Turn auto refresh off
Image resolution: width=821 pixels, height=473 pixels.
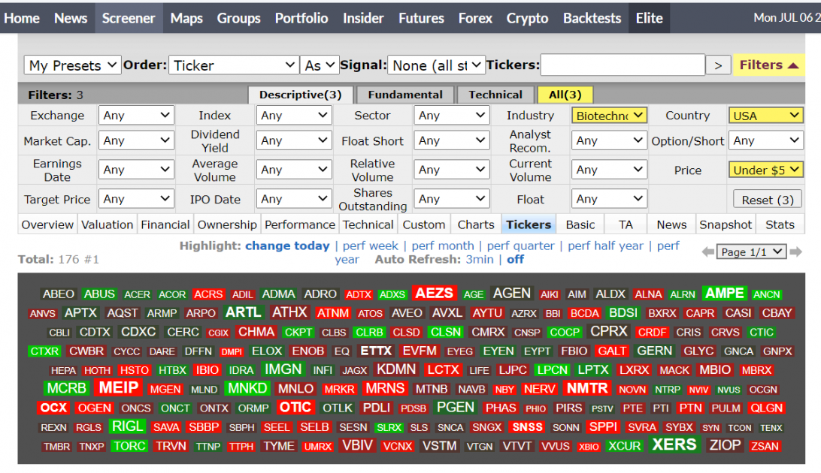pyautogui.click(x=515, y=259)
